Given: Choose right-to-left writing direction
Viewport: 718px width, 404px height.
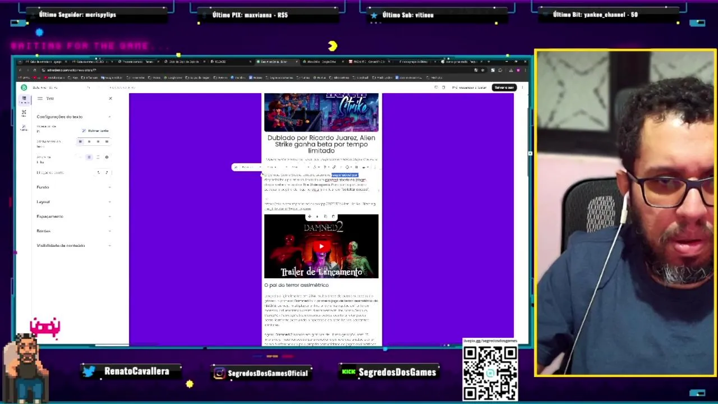Looking at the screenshot, I should 107,172.
